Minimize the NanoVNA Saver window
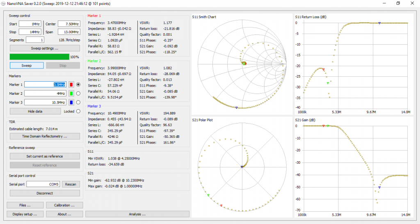420x224 pixels. [x=384, y=3]
